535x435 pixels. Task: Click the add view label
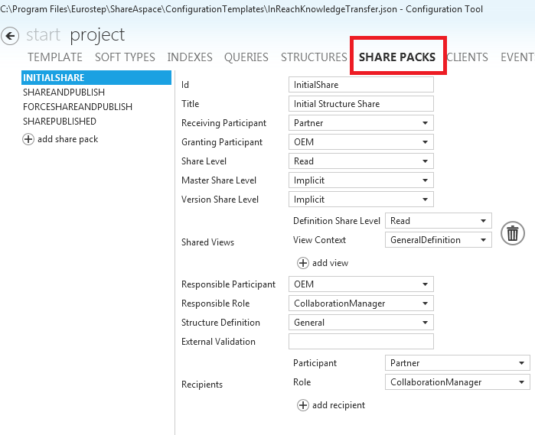[330, 263]
